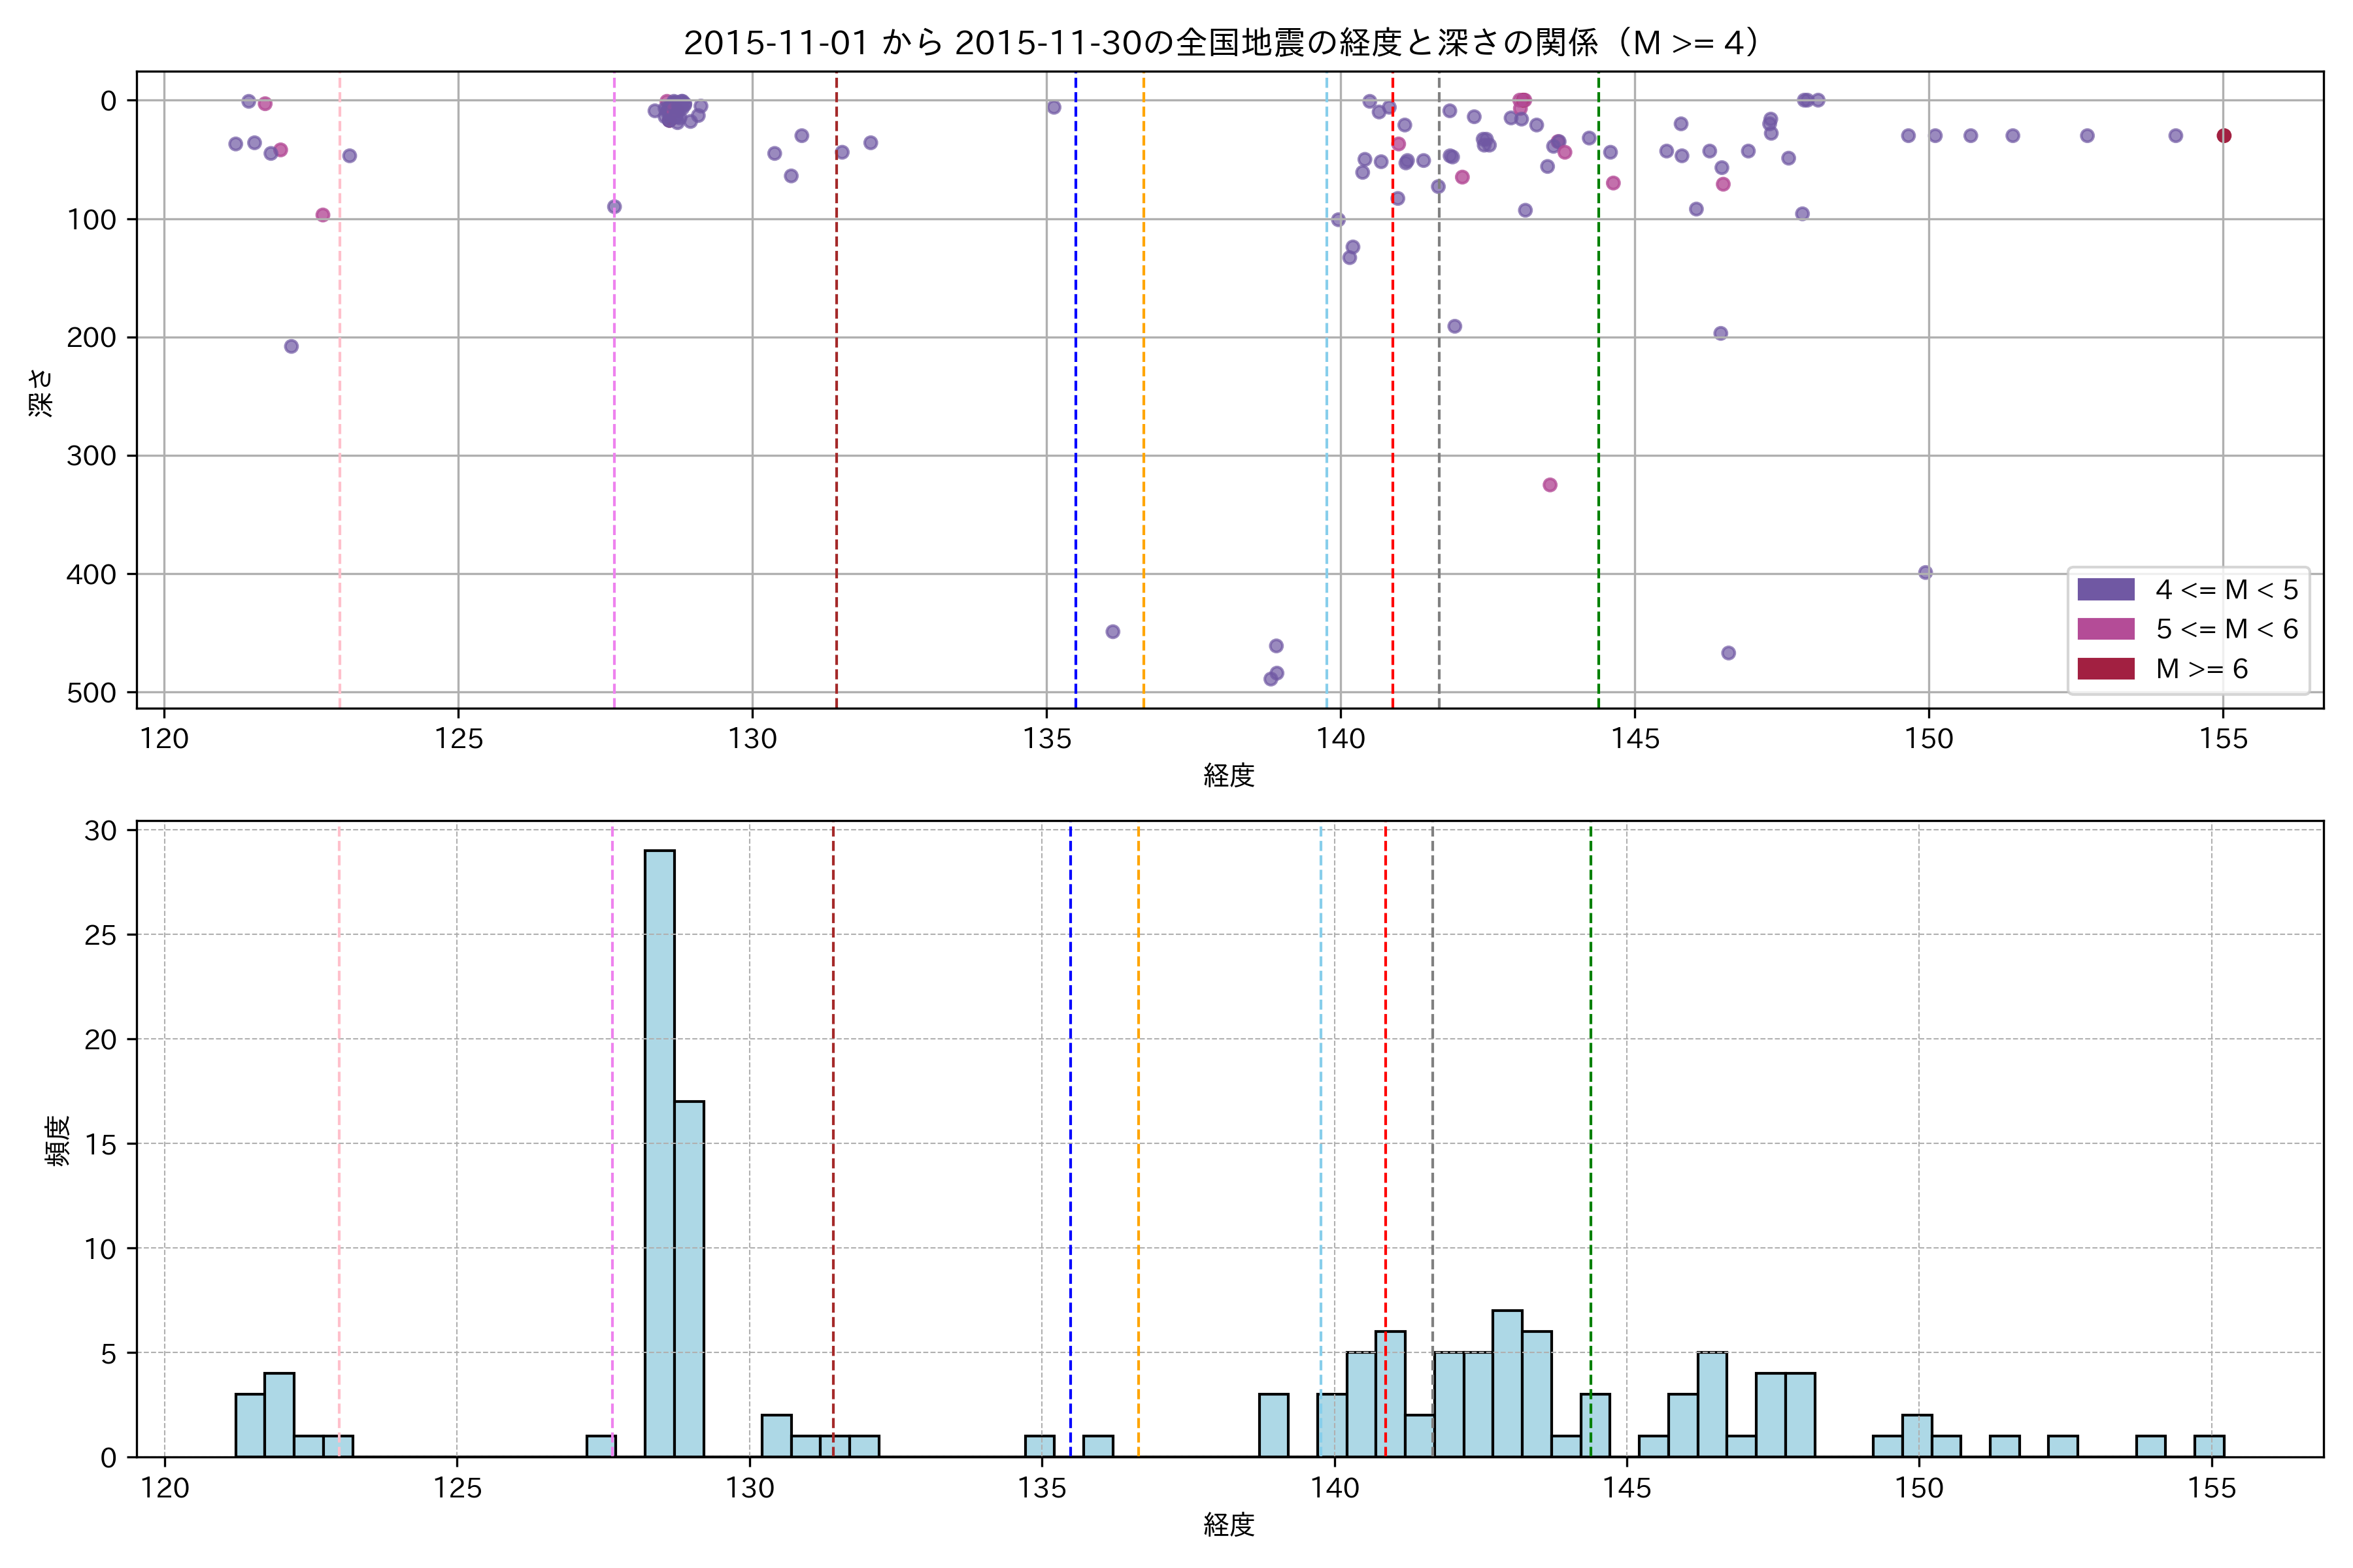
Task: Click the rightmost histogram bar near longitude 155
Action: click(x=2209, y=1446)
